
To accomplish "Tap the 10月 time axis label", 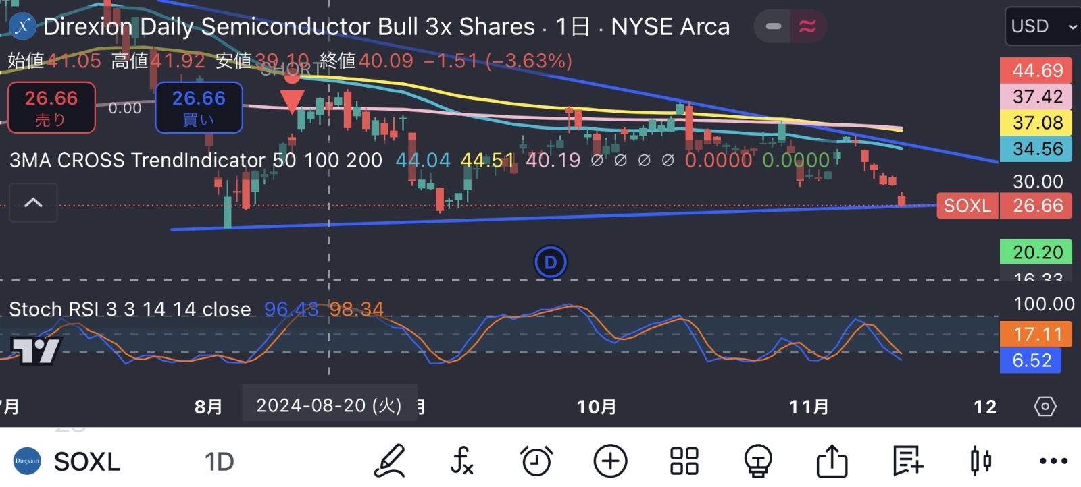I will (x=597, y=407).
